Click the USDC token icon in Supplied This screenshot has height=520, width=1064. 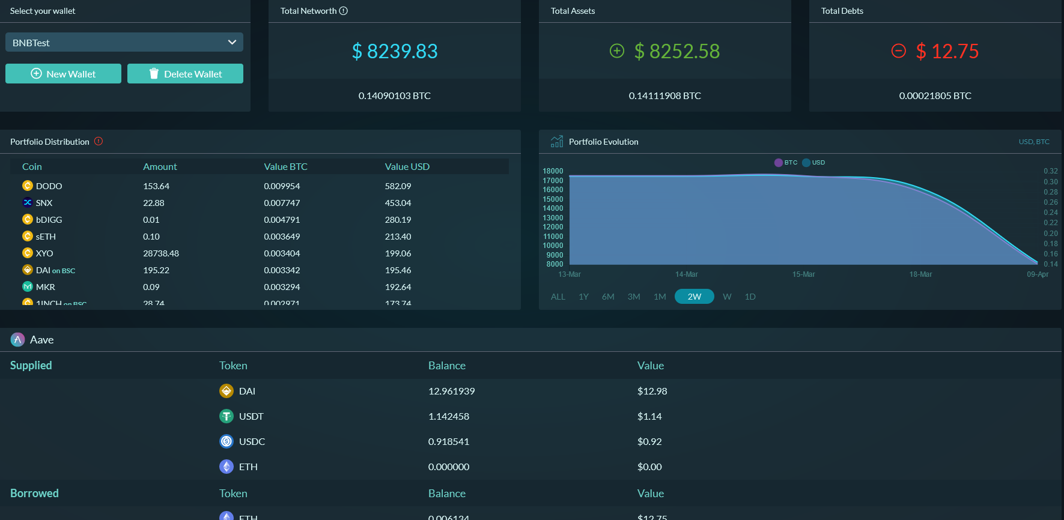[226, 441]
